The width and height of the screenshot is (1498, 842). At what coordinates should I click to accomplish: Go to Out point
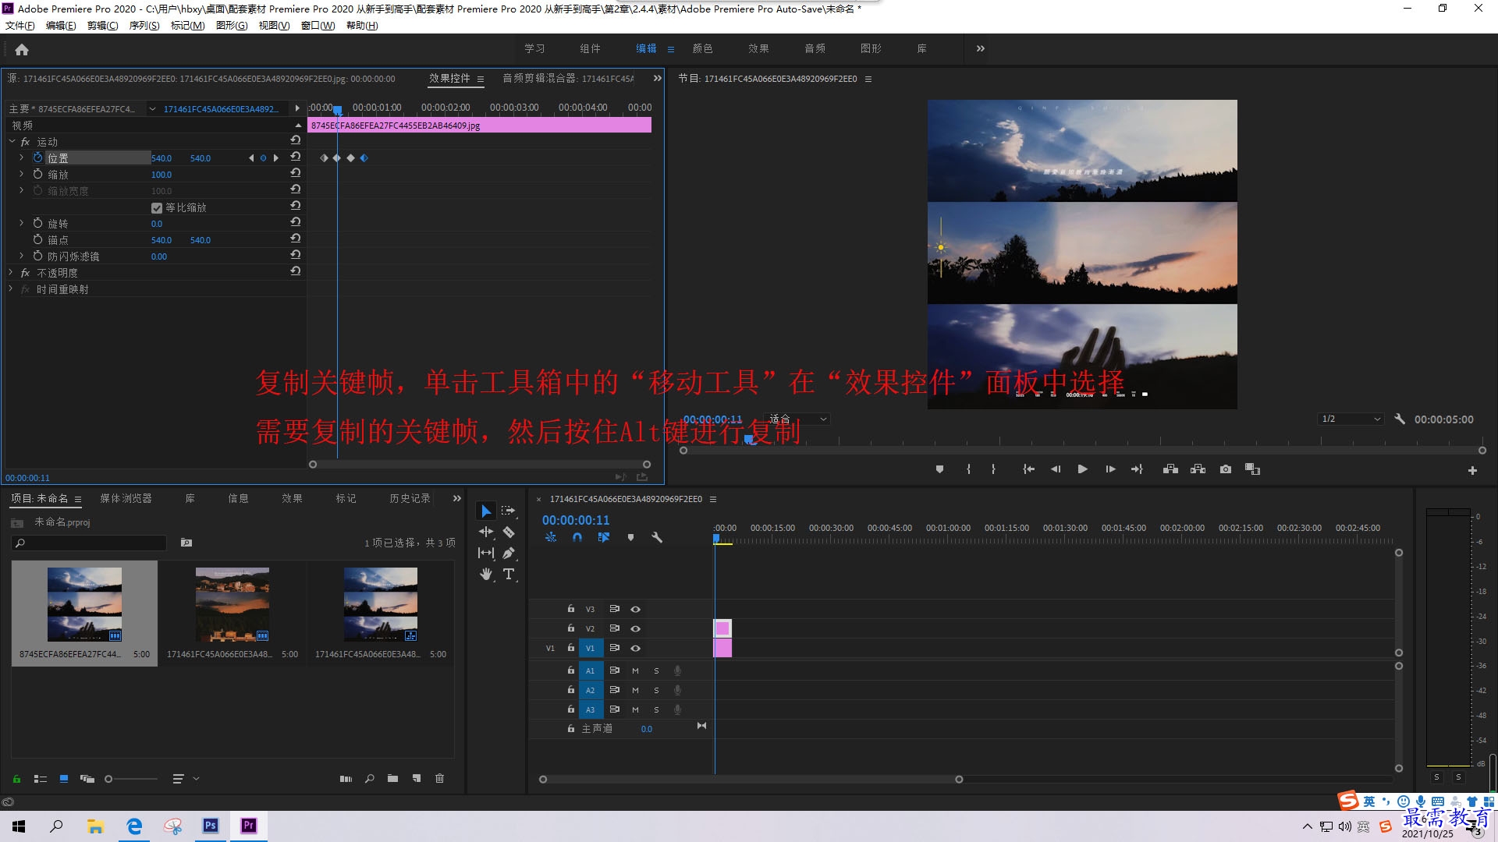pyautogui.click(x=1137, y=469)
